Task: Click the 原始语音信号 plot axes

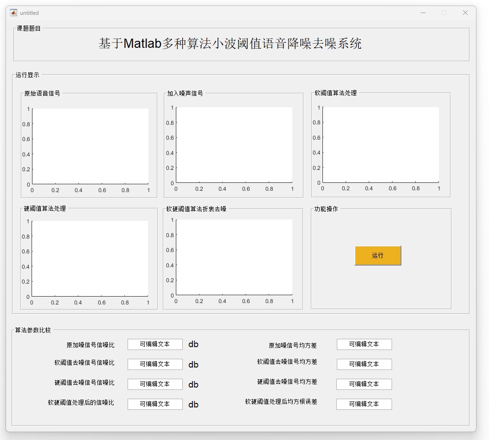Action: click(x=90, y=146)
